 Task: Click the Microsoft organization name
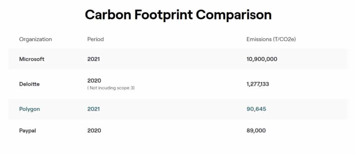32,59
